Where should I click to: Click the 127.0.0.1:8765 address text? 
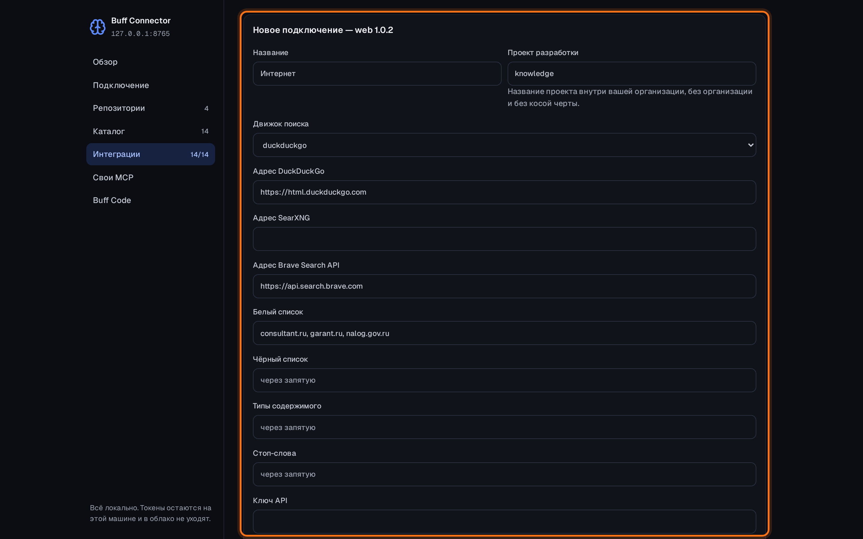point(140,34)
